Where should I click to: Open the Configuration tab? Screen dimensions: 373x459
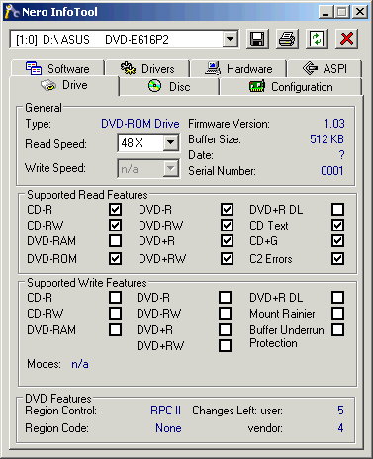[291, 87]
